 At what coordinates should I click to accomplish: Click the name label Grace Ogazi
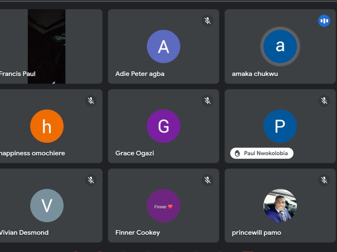(134, 154)
